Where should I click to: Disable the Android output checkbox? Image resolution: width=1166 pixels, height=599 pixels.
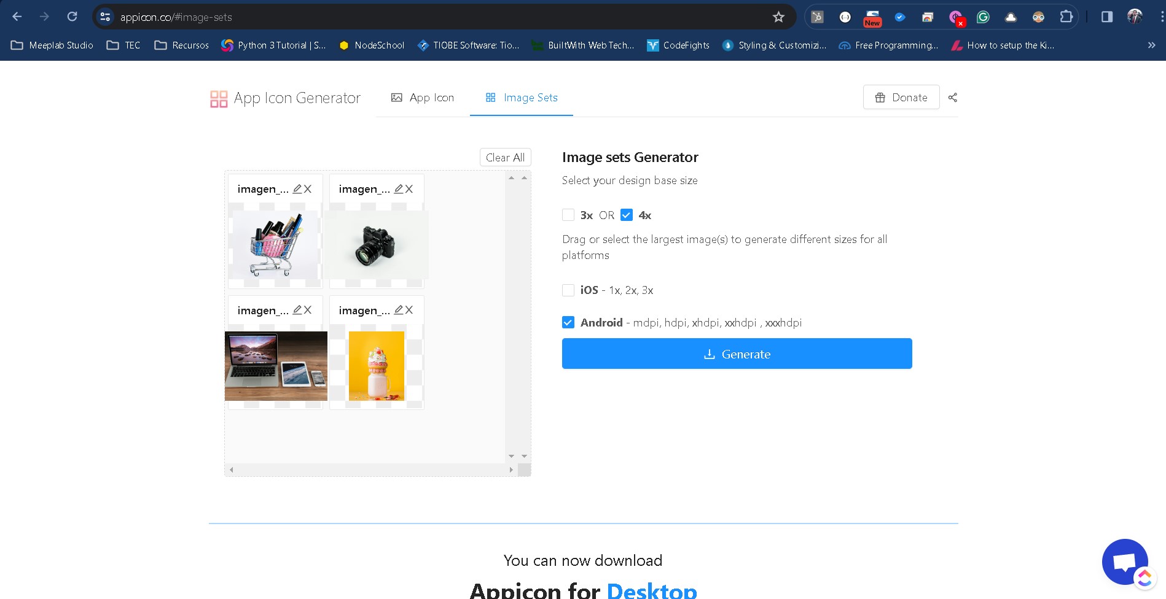[x=568, y=323]
